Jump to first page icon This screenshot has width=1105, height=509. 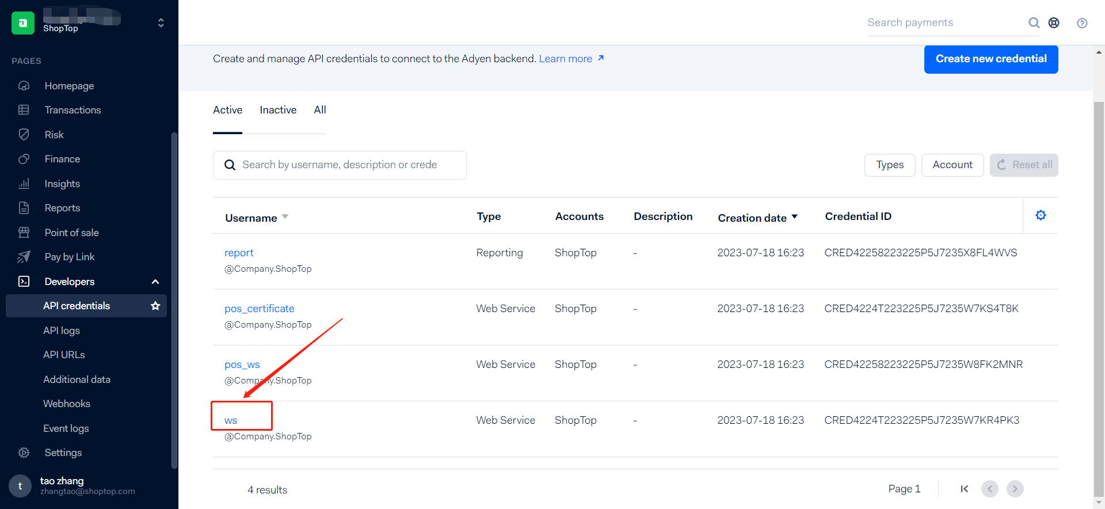coord(965,489)
